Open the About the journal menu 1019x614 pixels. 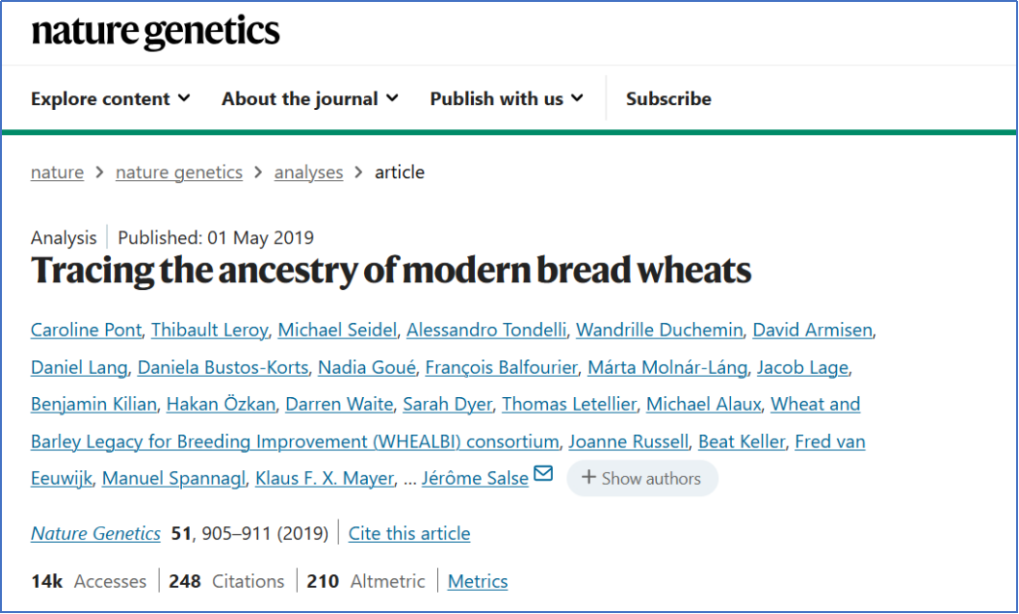[x=309, y=98]
